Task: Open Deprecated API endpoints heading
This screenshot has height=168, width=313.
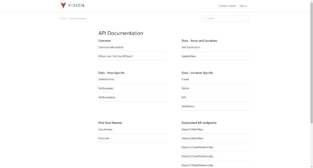Action: point(199,123)
